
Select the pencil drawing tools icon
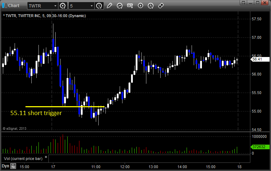click(109, 6)
